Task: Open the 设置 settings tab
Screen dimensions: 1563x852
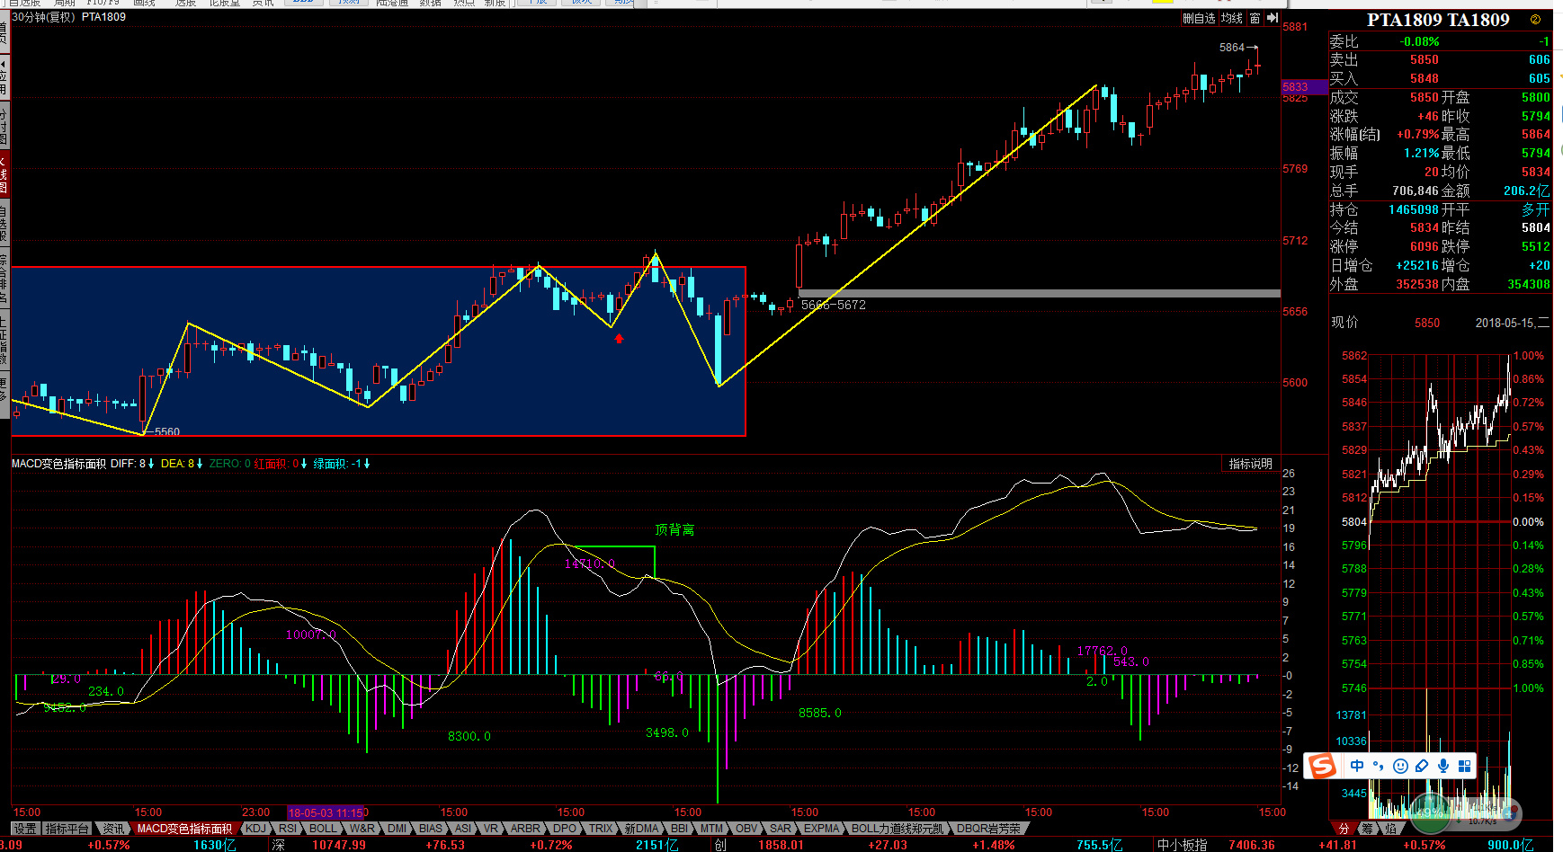Action: 25,829
